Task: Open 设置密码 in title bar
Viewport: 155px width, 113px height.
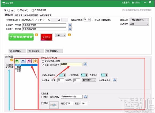Action: click(x=126, y=3)
